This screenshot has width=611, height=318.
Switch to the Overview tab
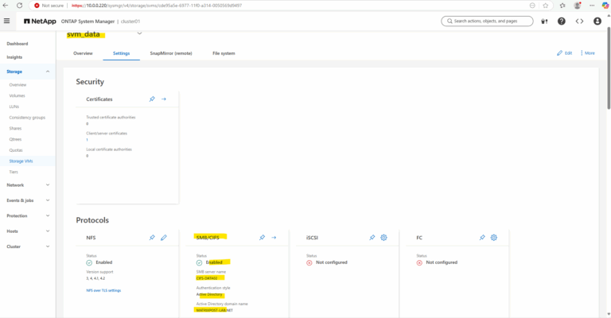coord(83,53)
